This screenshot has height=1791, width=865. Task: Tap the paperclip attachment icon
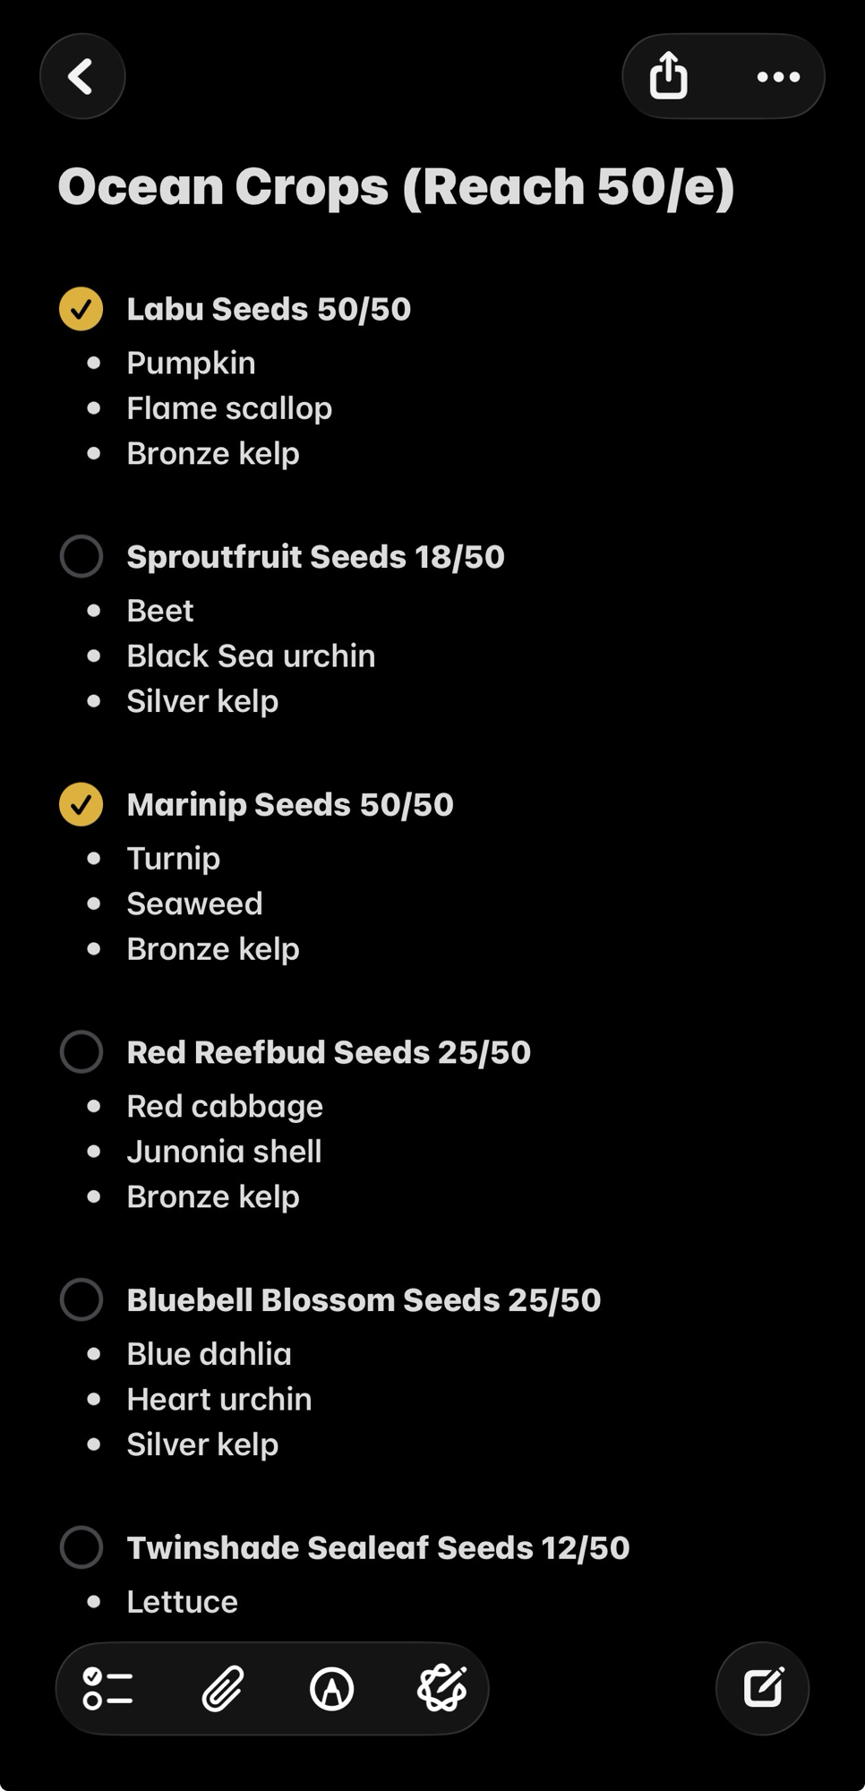222,1689
